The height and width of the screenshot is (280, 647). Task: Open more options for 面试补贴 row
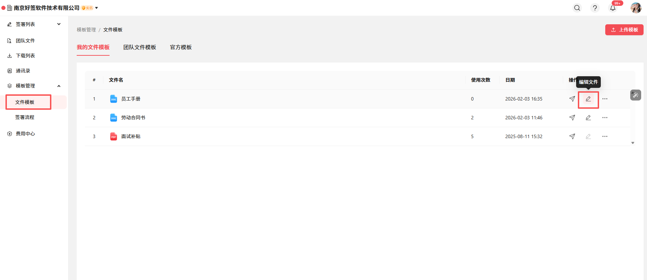coord(605,136)
